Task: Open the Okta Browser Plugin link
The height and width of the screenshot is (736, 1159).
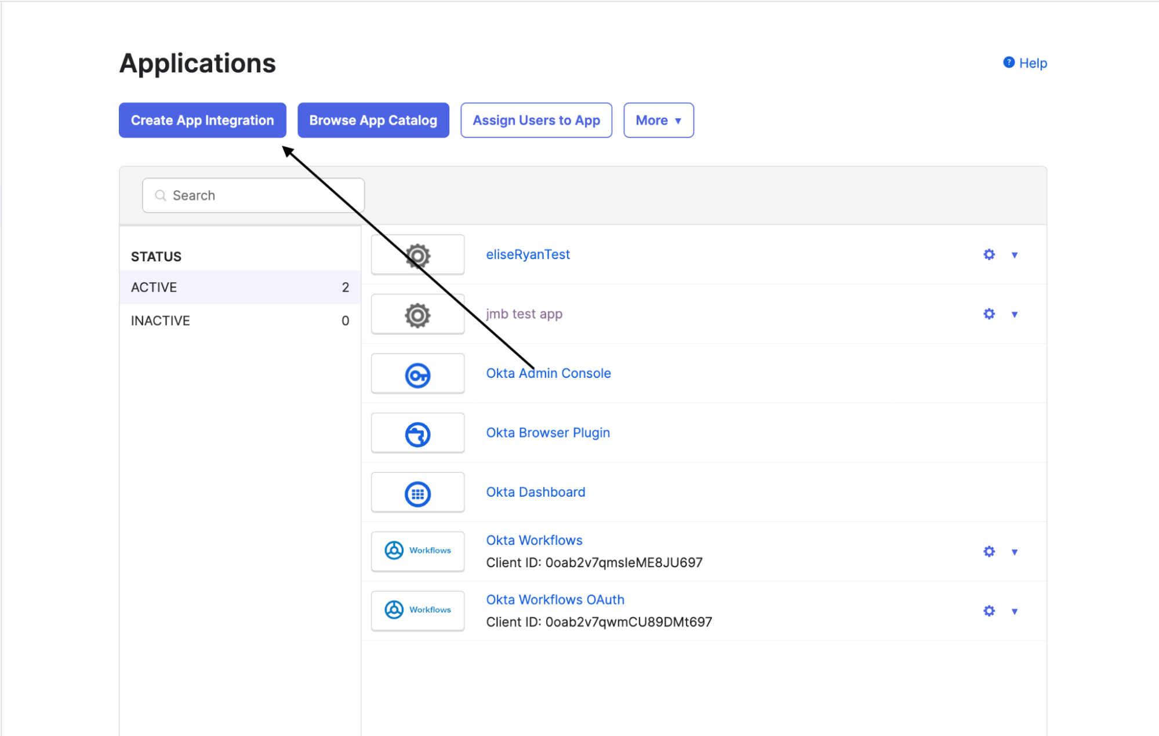Action: [548, 432]
